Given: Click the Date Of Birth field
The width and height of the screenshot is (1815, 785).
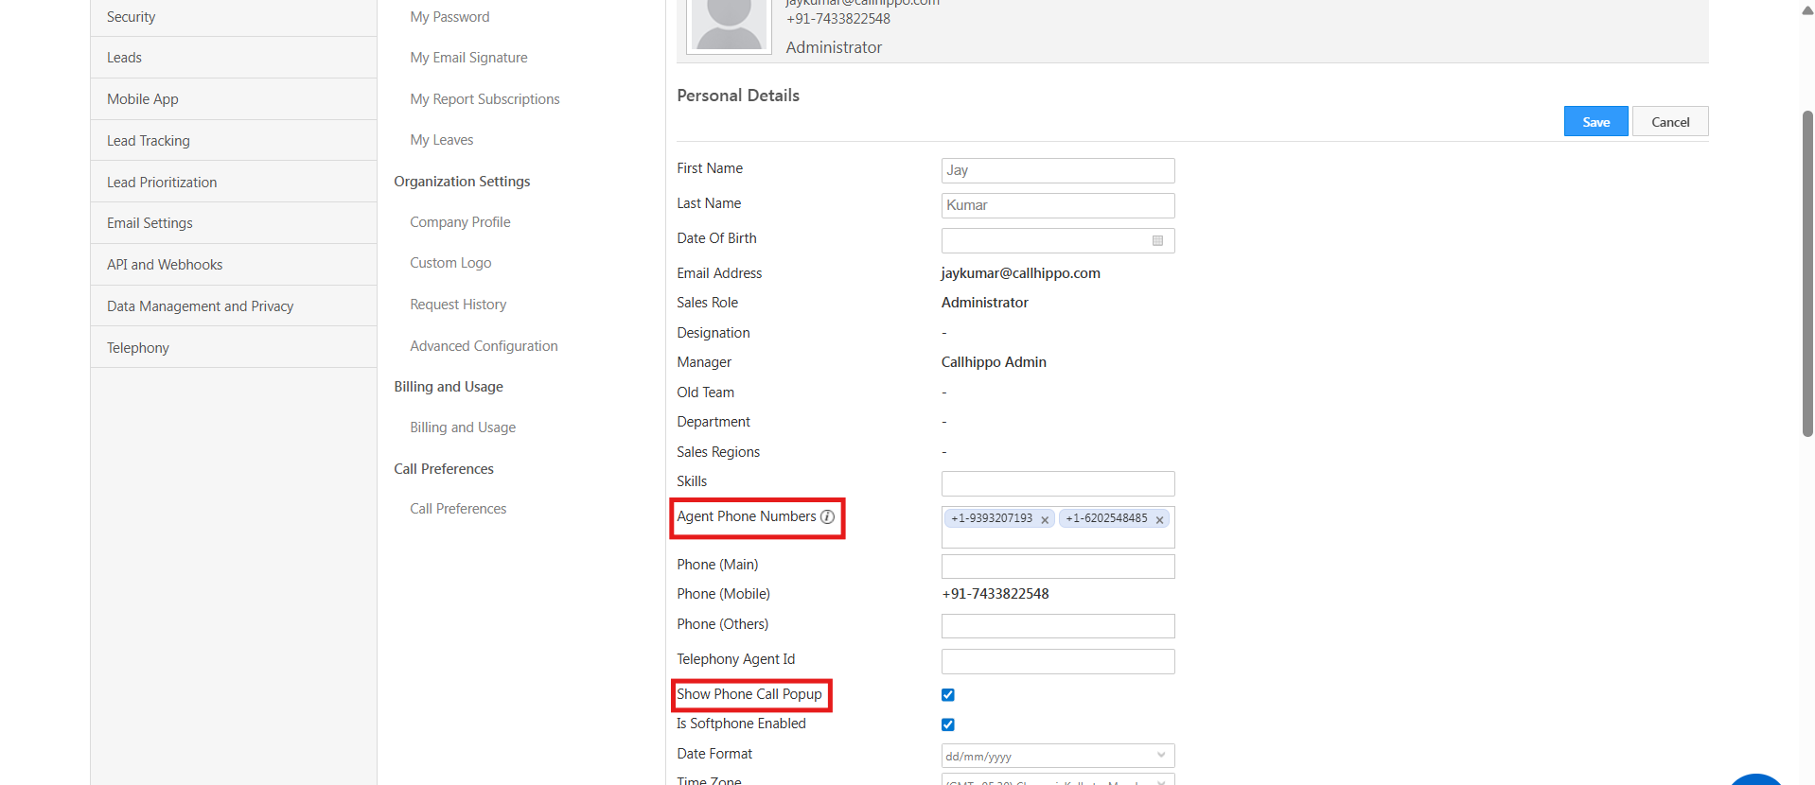Looking at the screenshot, I should [1058, 241].
